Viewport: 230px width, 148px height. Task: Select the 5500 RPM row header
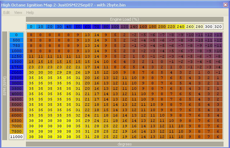pyautogui.click(x=17, y=110)
